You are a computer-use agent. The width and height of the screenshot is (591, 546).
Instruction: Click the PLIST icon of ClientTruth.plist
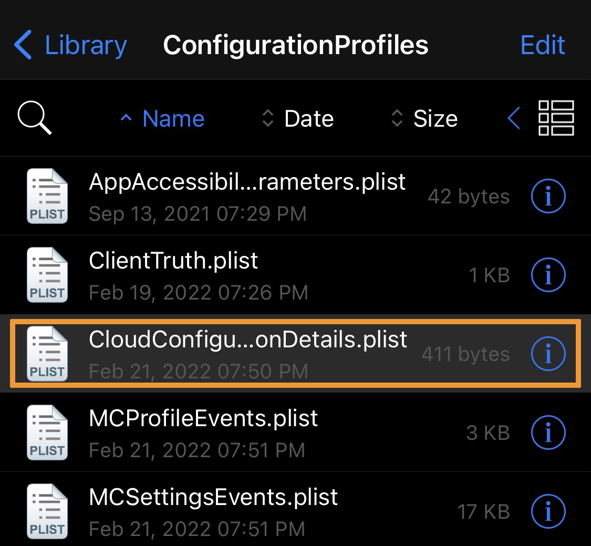click(47, 275)
